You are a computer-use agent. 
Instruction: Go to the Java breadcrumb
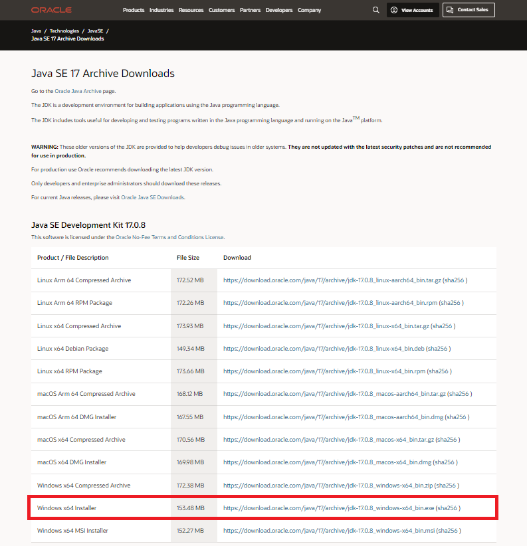(x=36, y=31)
